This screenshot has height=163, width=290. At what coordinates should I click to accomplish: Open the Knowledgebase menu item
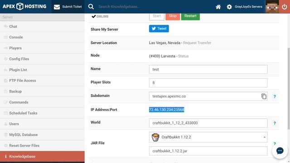42,156
